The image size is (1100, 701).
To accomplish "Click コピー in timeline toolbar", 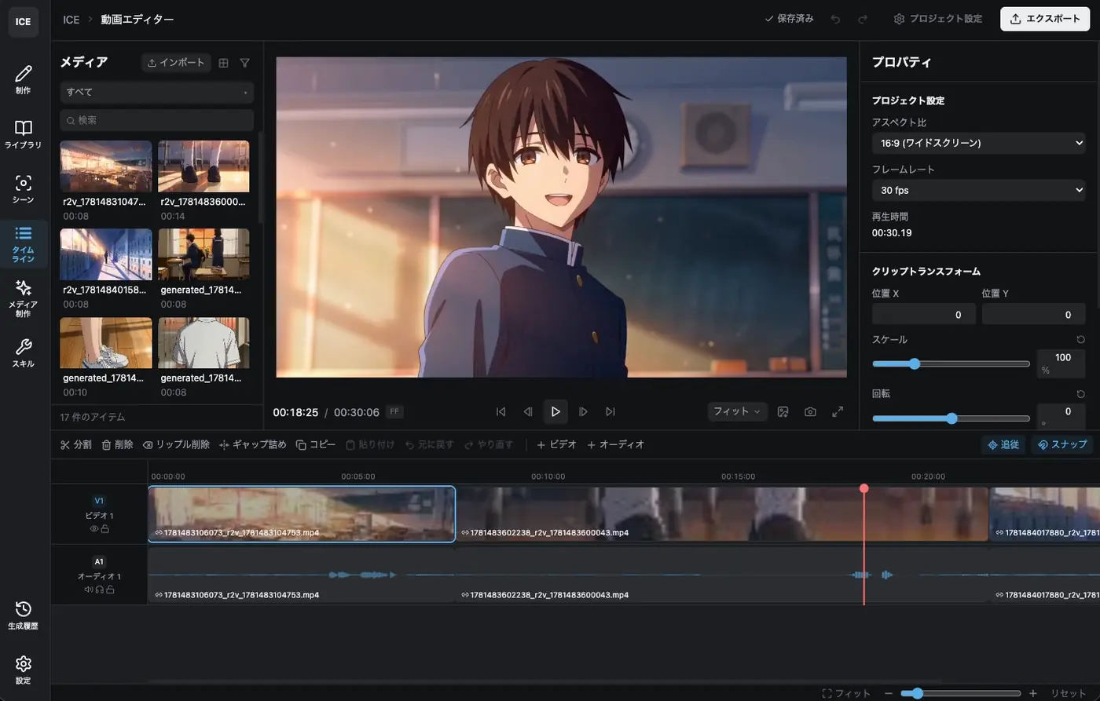I will click(315, 444).
